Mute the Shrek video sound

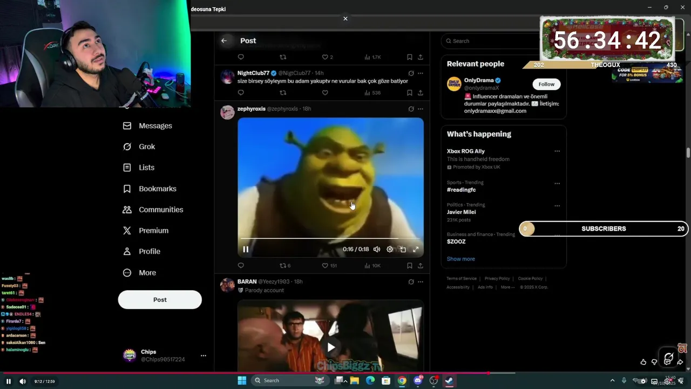pos(377,249)
